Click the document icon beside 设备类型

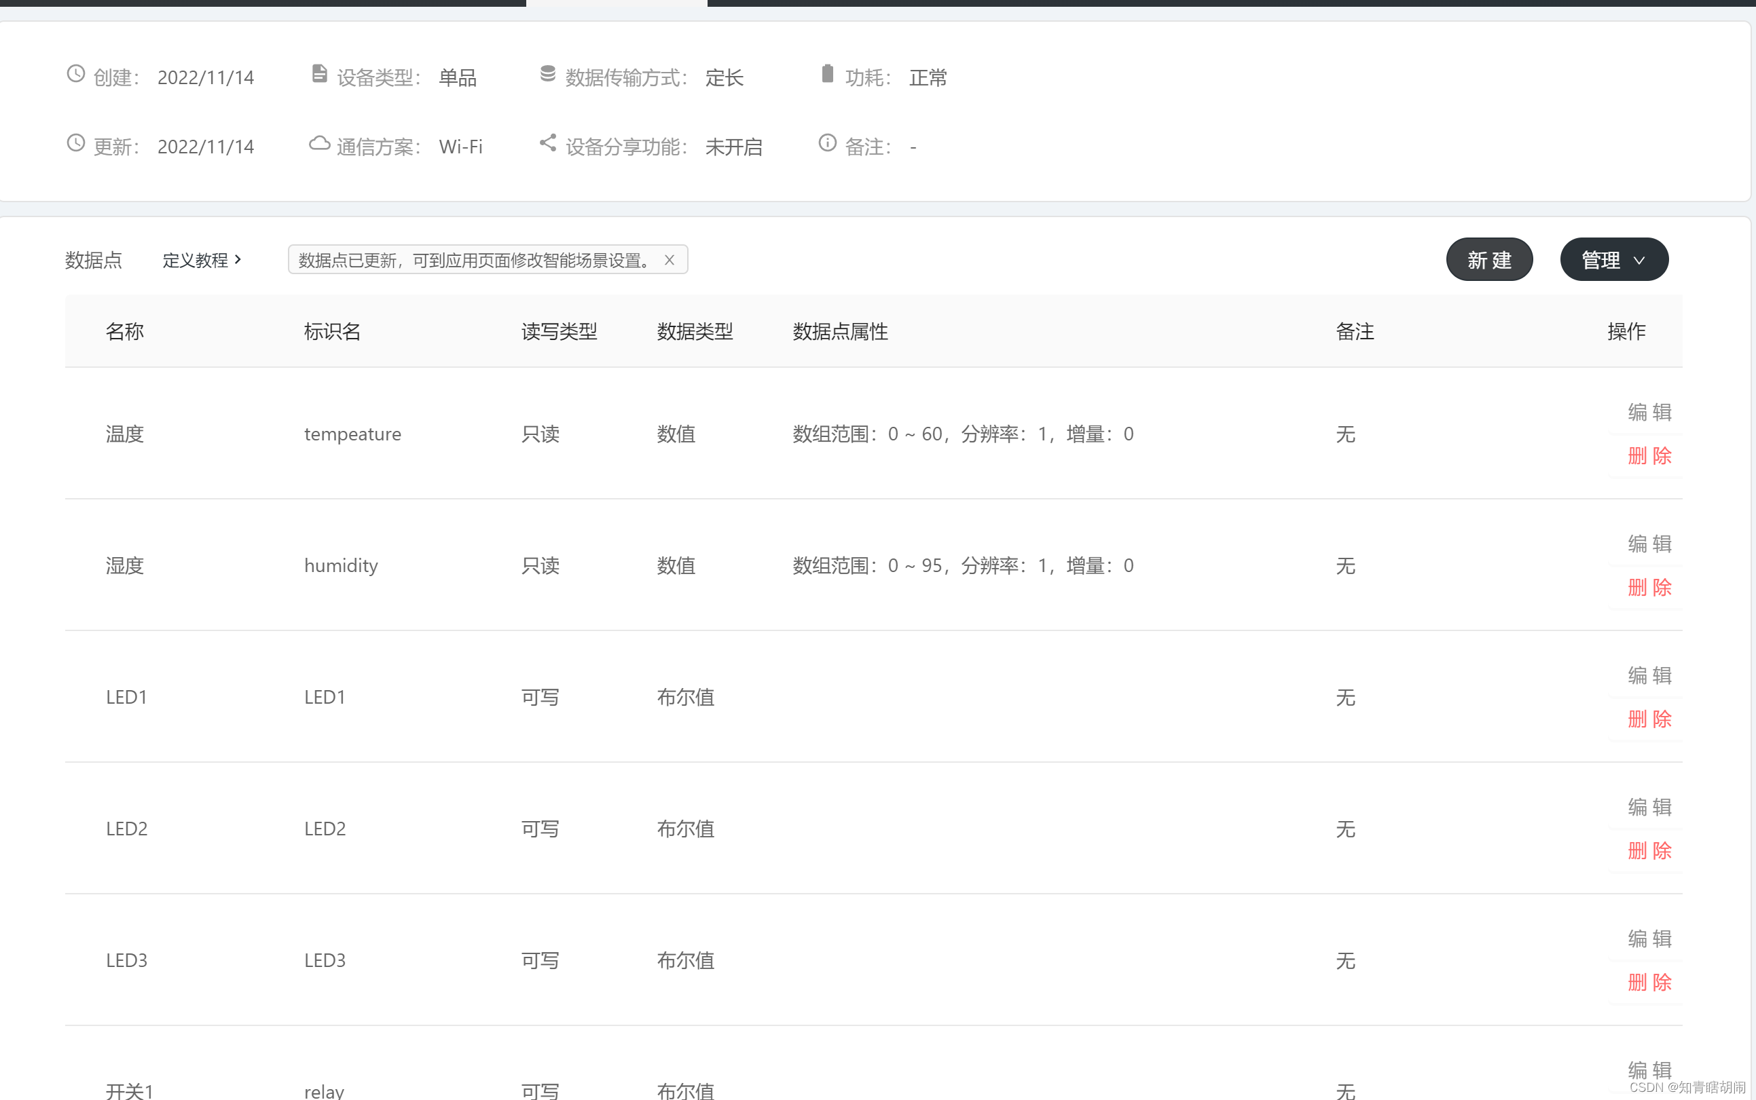319,73
